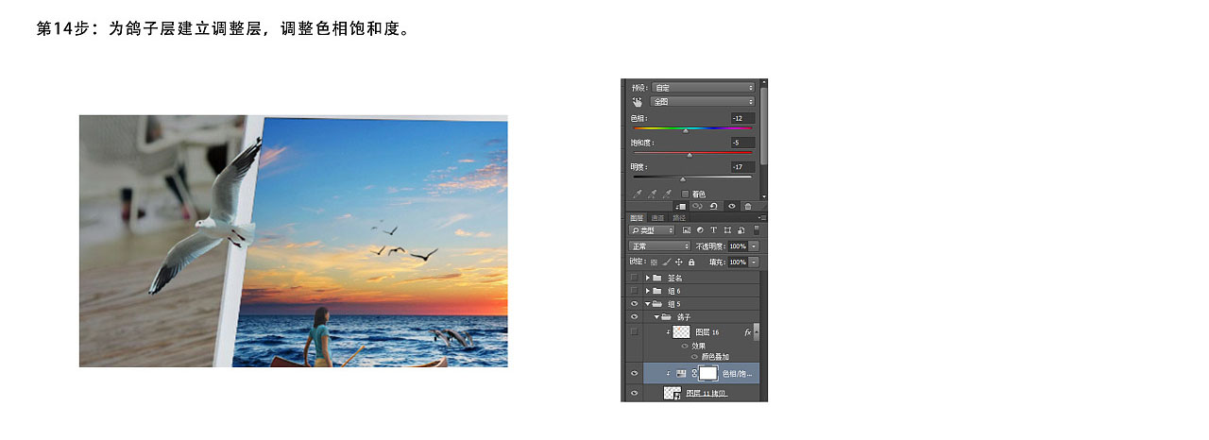This screenshot has height=440, width=1209.
Task: Hide the 鸽子 group
Action: (634, 317)
